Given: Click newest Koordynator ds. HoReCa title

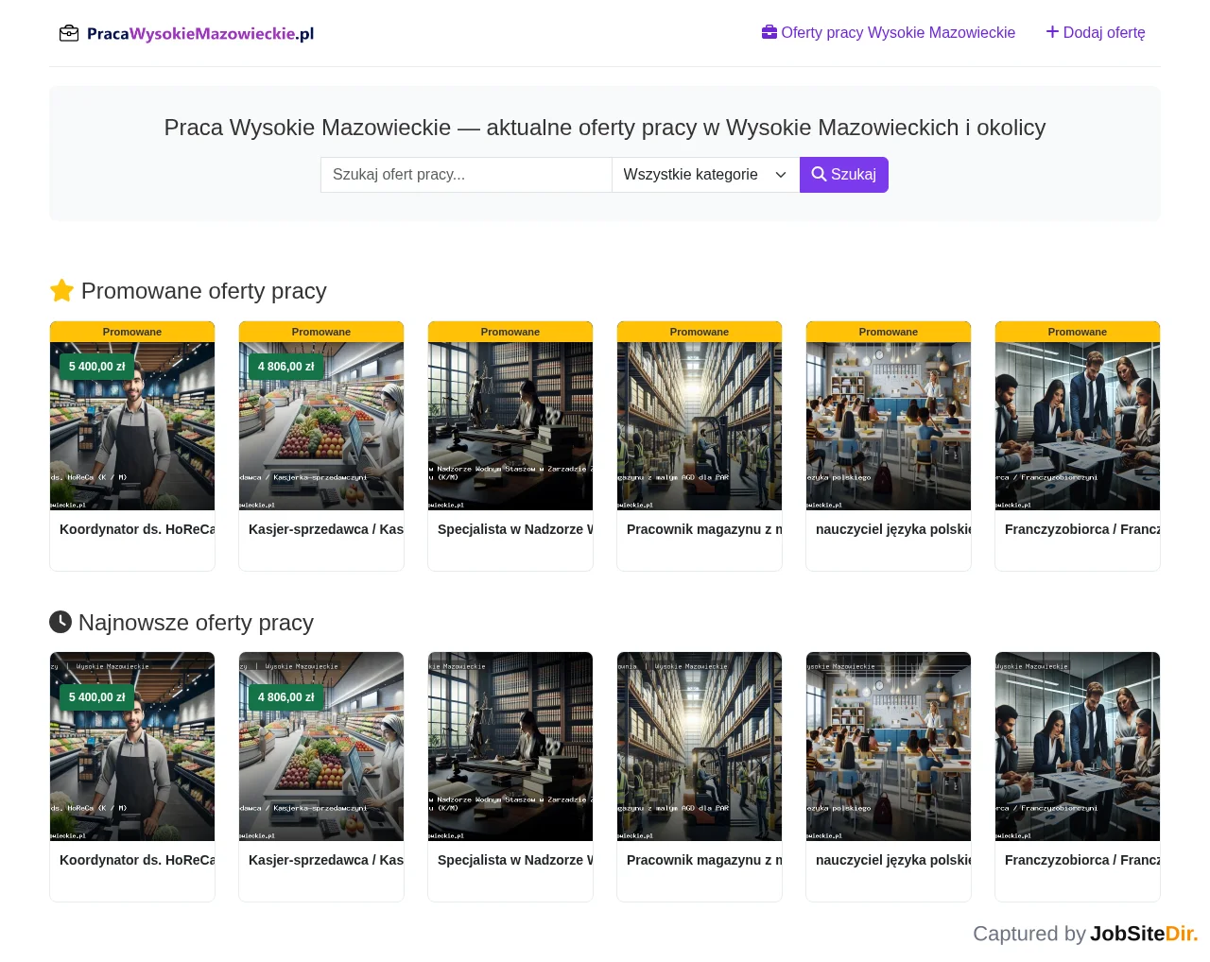Looking at the screenshot, I should click(x=137, y=860).
